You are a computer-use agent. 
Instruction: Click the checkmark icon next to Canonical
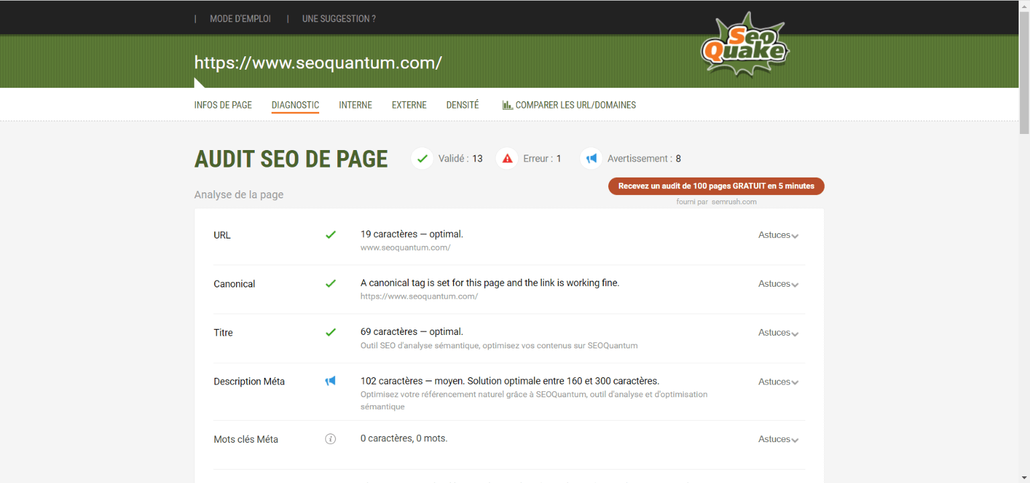point(331,283)
